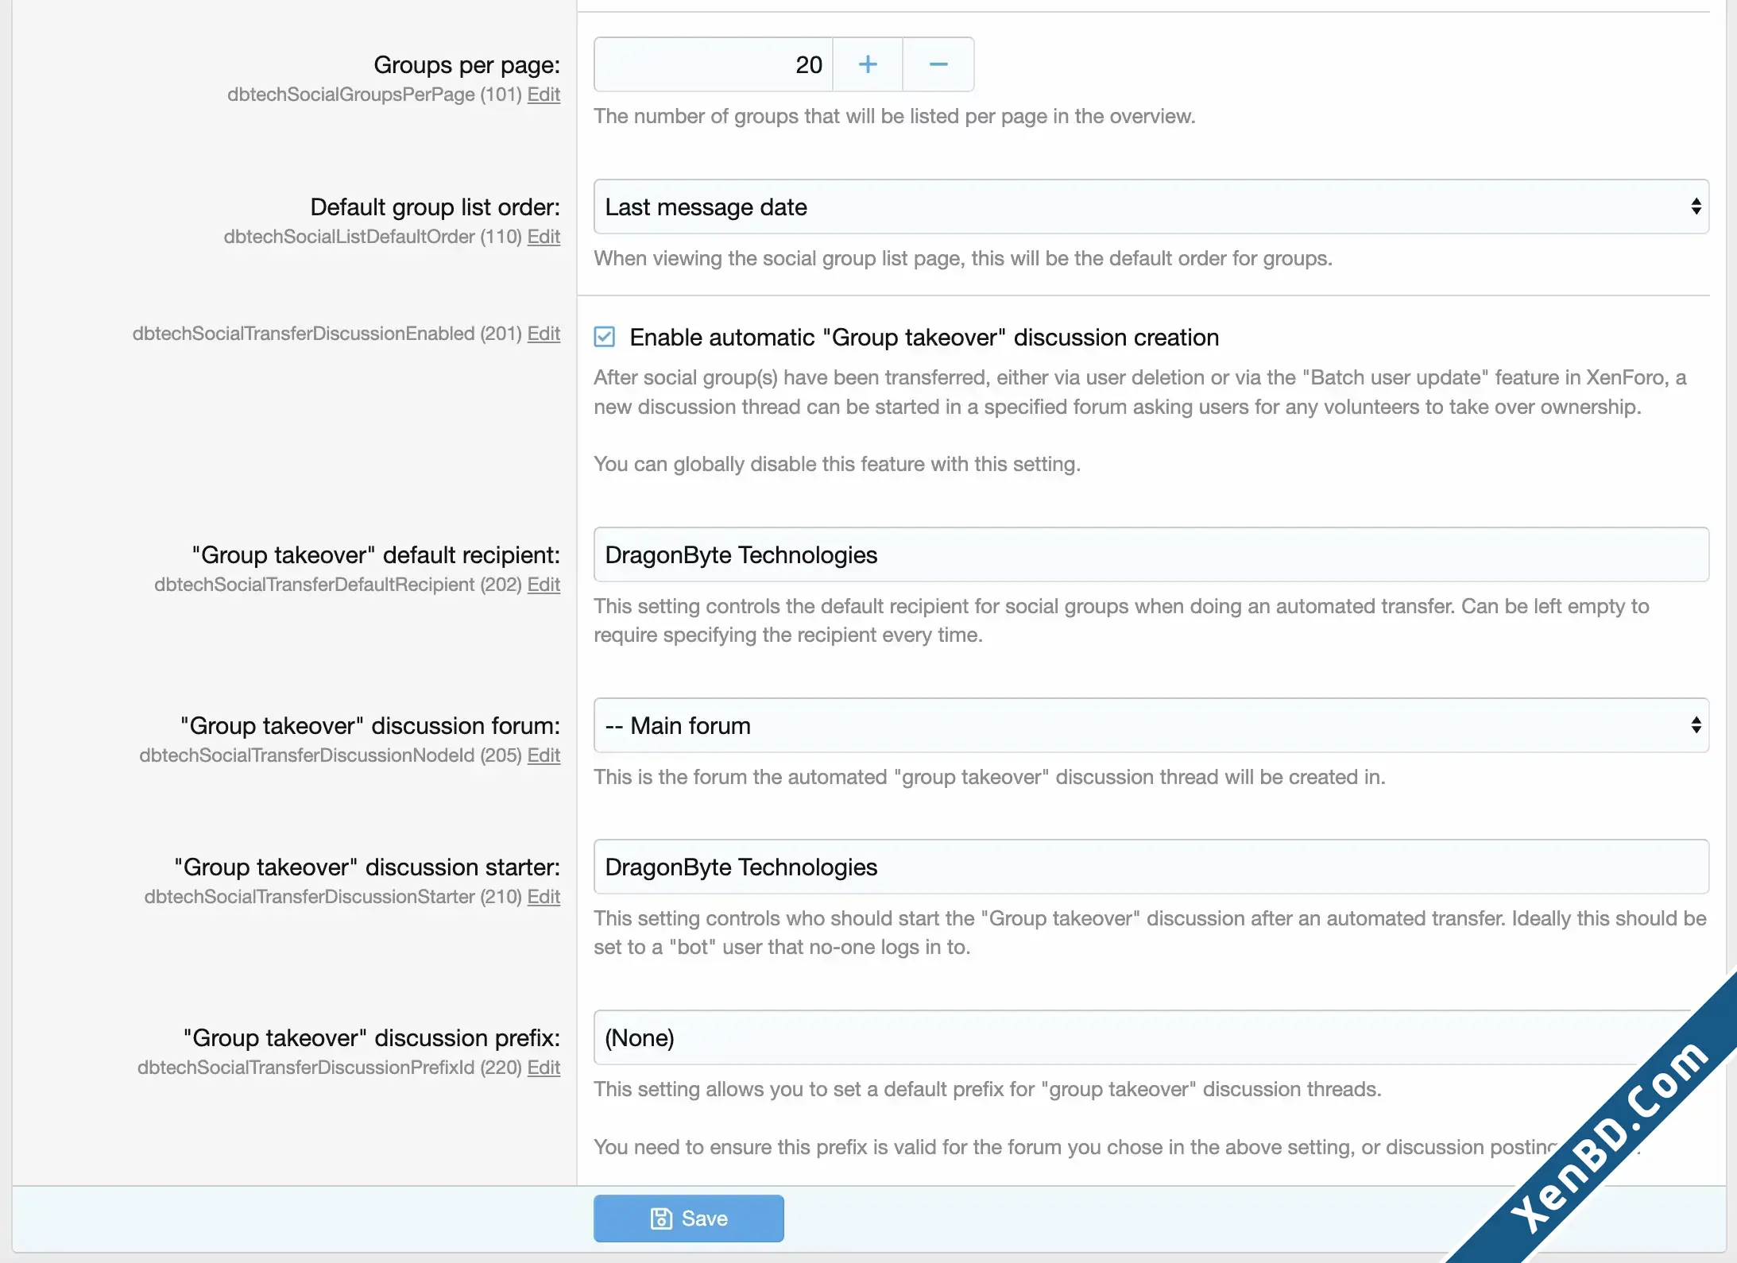Viewport: 1737px width, 1263px height.
Task: Click the floppy disk icon on Save
Action: click(x=661, y=1218)
